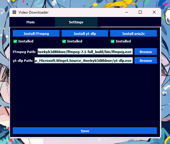Click the FFmpeg Path label
The image size is (170, 144).
pos(24,52)
